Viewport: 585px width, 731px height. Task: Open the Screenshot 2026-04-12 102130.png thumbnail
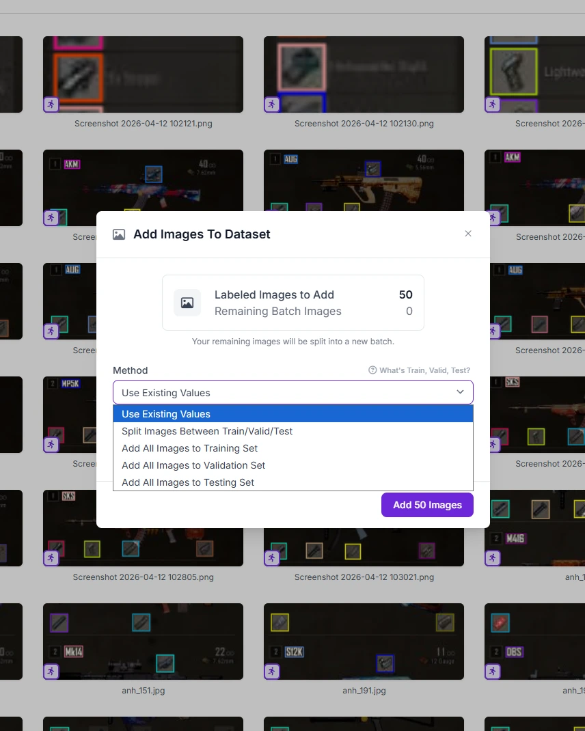364,74
